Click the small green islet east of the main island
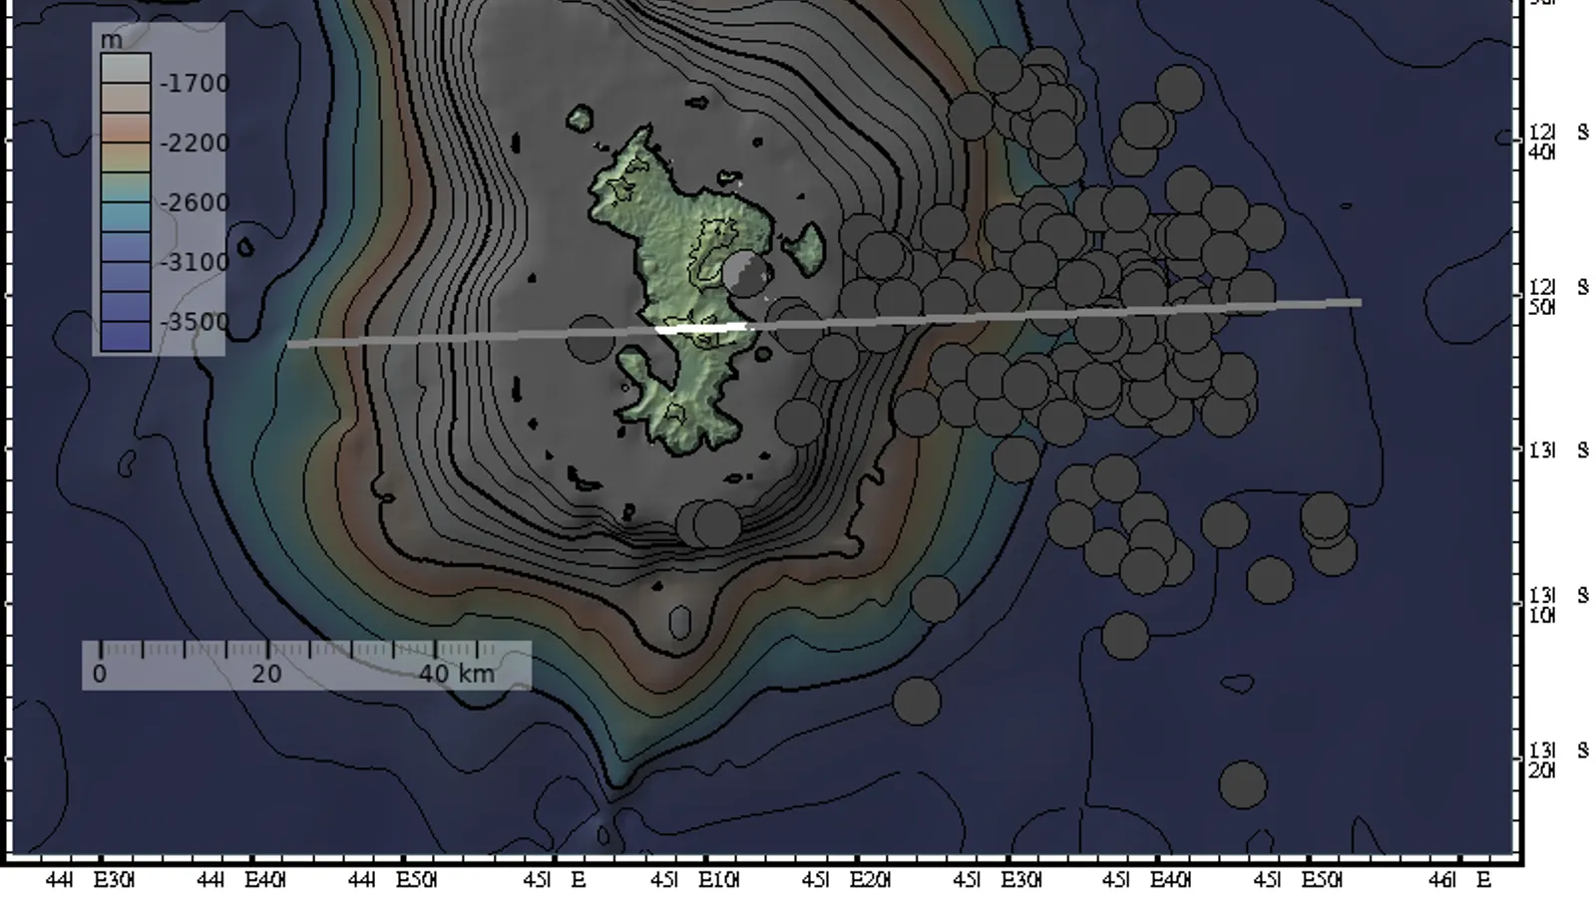The height and width of the screenshot is (897, 1596). [x=805, y=248]
